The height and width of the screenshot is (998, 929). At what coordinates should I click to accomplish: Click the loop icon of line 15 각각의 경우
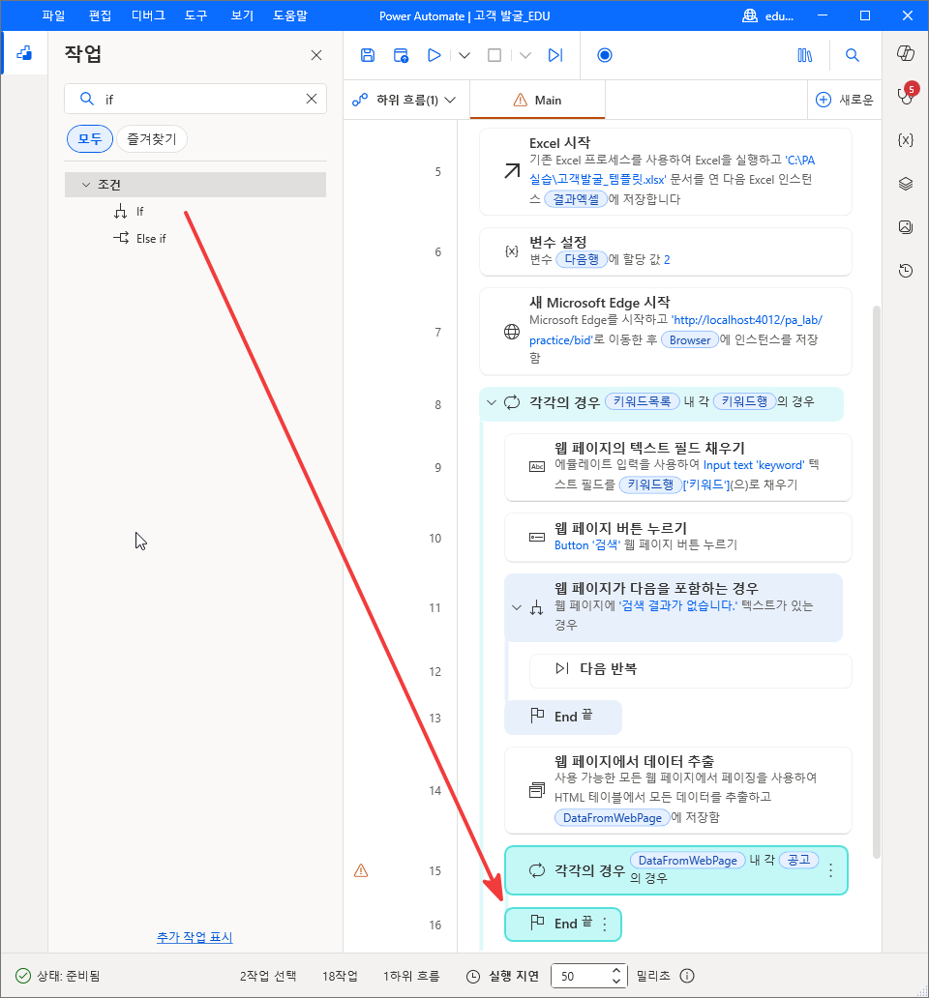(537, 870)
